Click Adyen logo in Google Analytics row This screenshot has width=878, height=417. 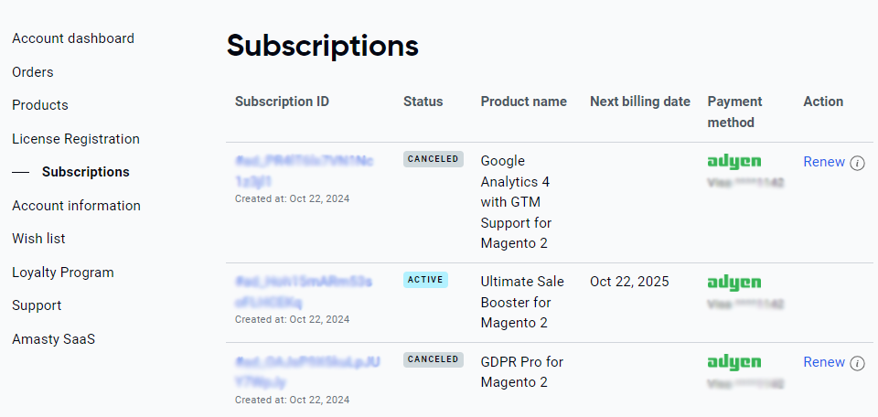pos(734,162)
